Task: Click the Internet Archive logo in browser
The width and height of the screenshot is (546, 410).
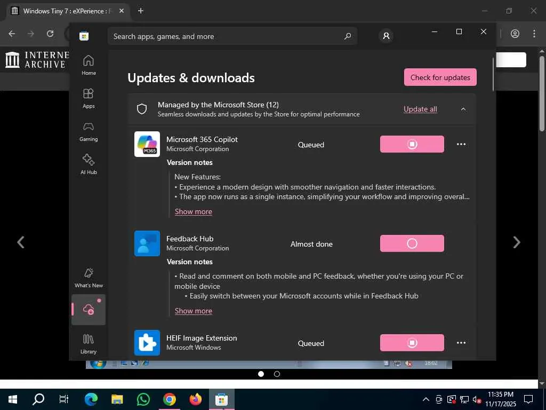Action: (37, 60)
